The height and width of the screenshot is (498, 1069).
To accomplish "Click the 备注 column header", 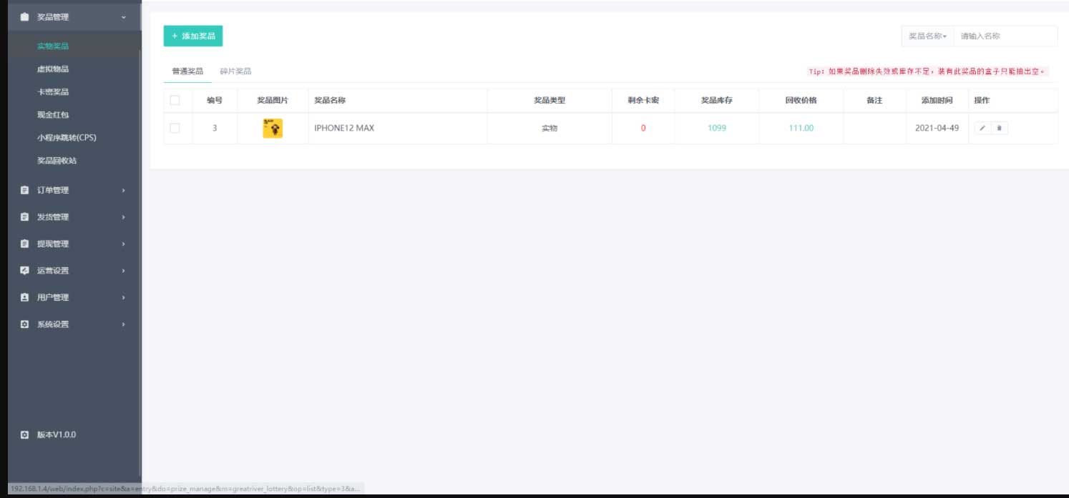I will point(874,101).
